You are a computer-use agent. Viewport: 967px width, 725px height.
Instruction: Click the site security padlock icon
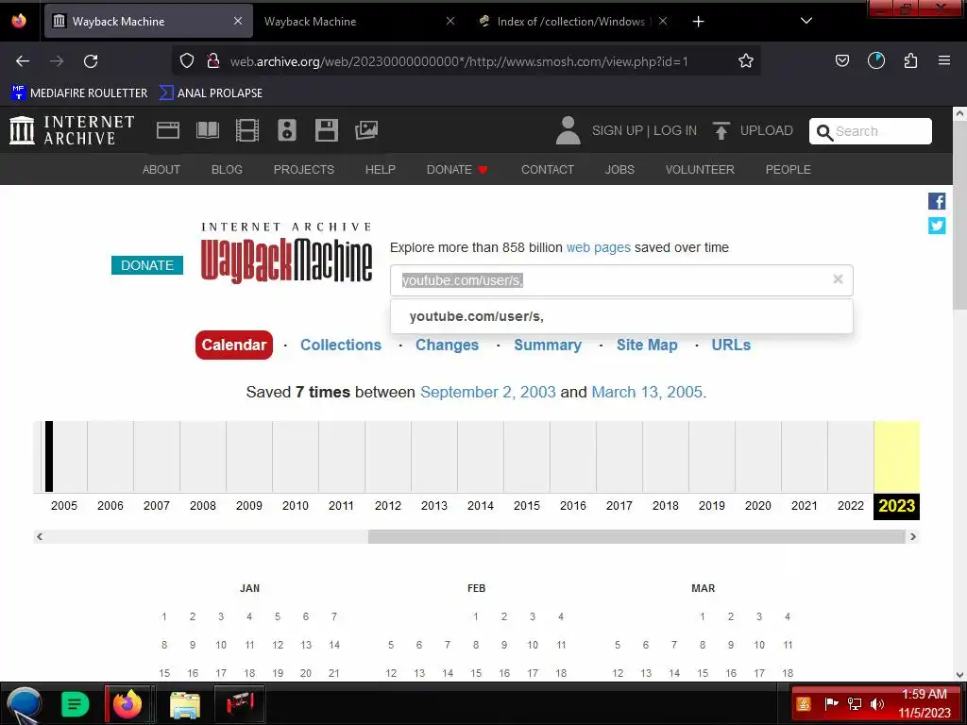point(213,60)
